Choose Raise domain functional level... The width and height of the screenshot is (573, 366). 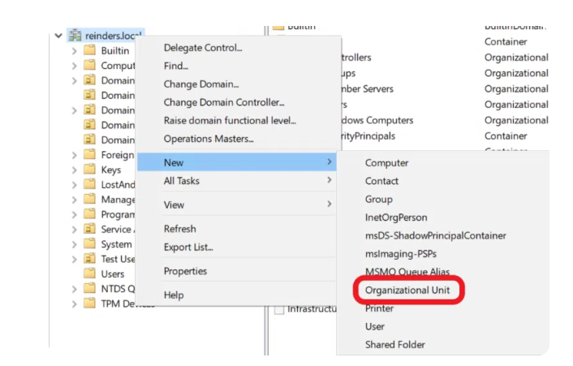(230, 121)
